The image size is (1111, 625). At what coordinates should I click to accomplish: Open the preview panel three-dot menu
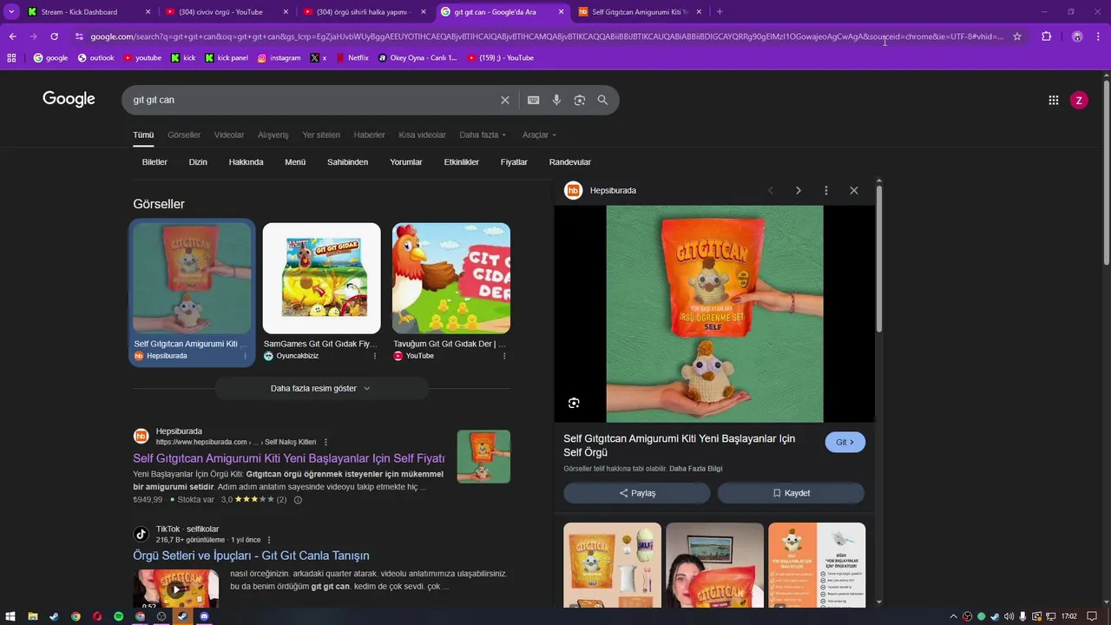[x=825, y=190]
